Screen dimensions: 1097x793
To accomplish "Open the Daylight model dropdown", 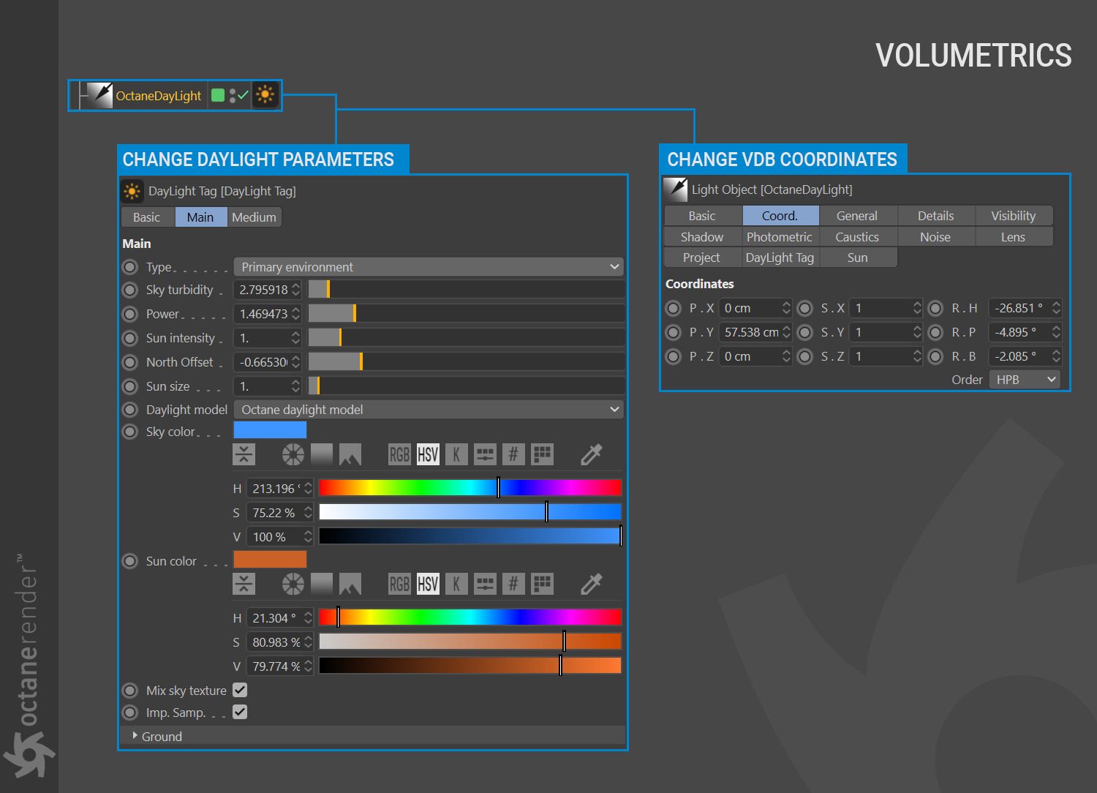I will pos(429,410).
